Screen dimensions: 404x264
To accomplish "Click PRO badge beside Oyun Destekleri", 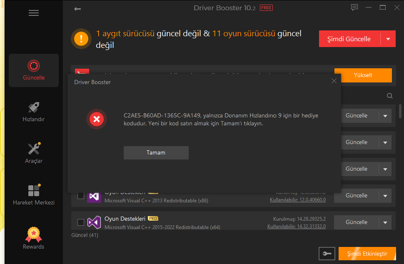I will point(153,219).
